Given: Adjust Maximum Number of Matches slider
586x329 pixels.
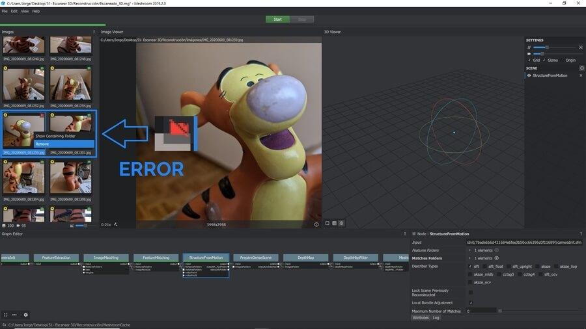Looking at the screenshot, I should (541, 311).
